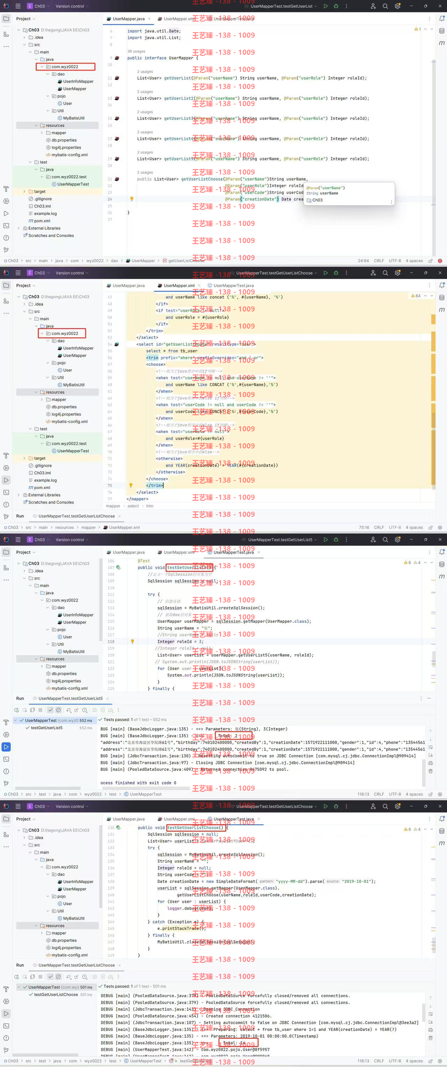Collapse the dao folder in UserMapper.java window tree
This screenshot has height=1067, width=447.
coord(48,74)
